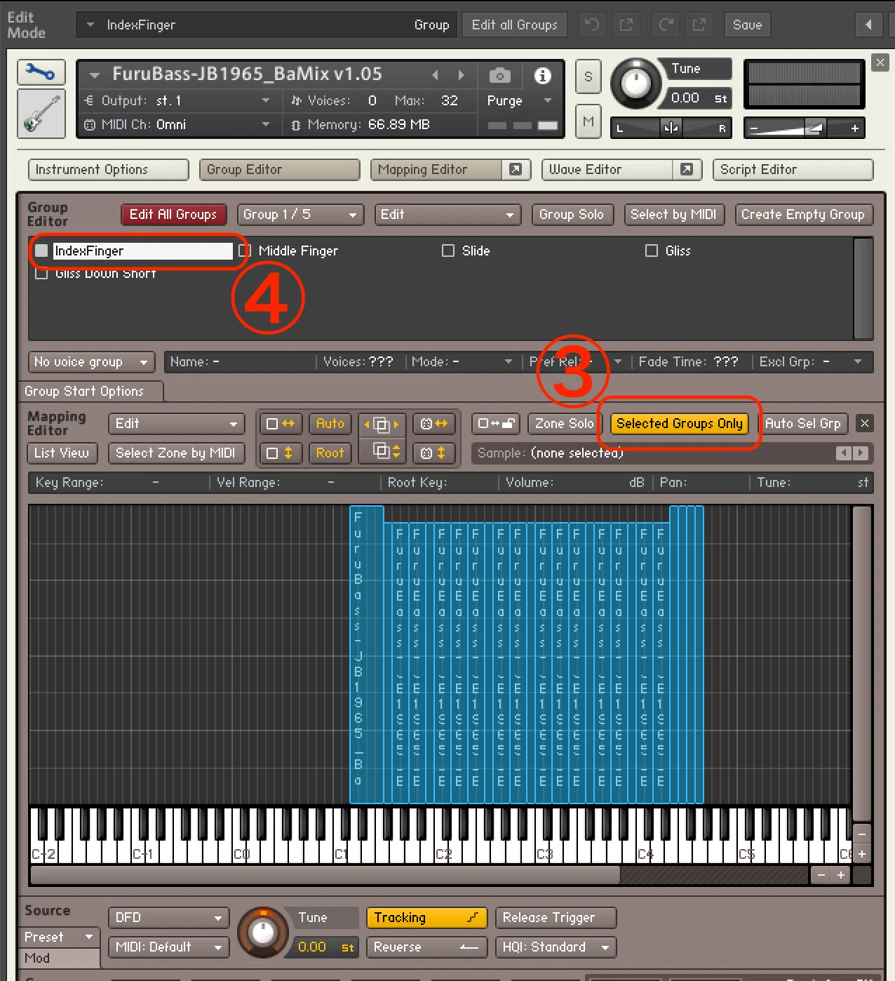
Task: Click the instrument Tune knob in the header
Action: [635, 84]
